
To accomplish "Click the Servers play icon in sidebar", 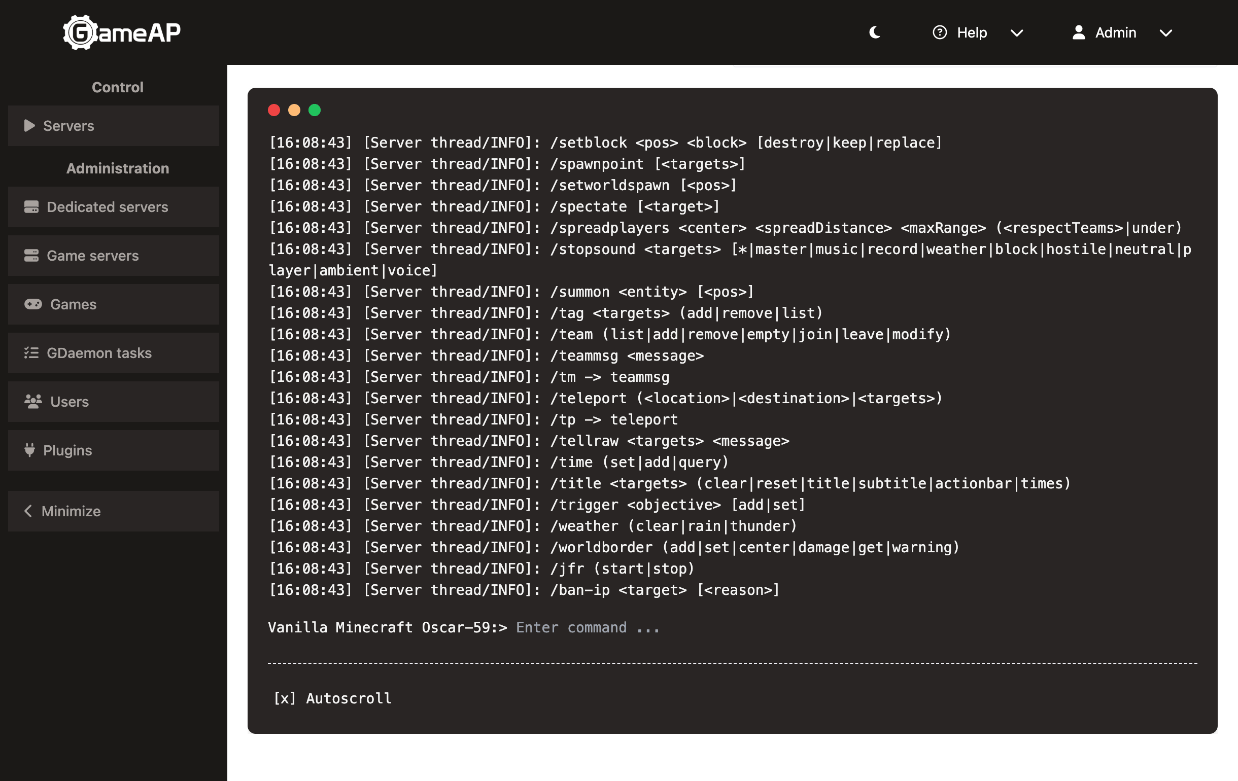I will [29, 125].
